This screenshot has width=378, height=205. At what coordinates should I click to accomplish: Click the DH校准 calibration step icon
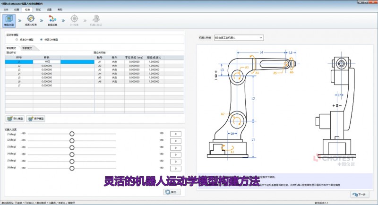point(74,19)
